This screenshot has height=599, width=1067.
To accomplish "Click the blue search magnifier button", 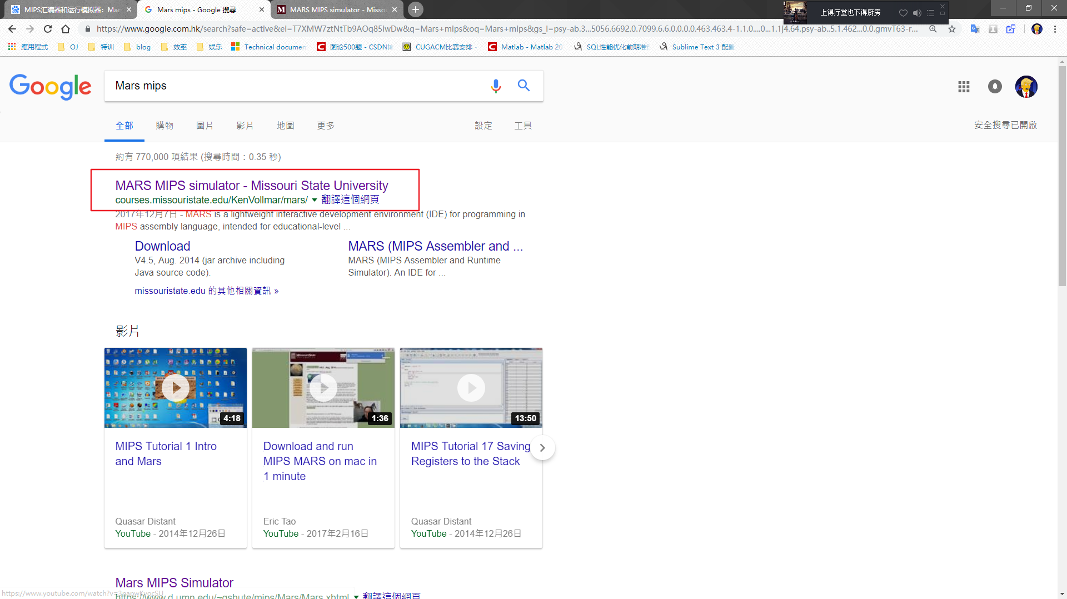I will (x=523, y=85).
